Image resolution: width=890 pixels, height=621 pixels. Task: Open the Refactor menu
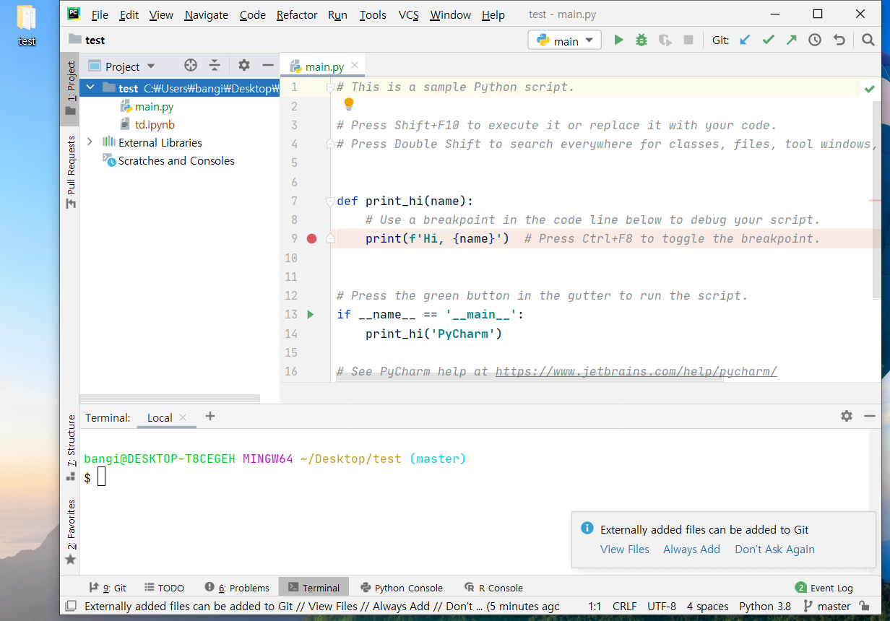(x=296, y=15)
